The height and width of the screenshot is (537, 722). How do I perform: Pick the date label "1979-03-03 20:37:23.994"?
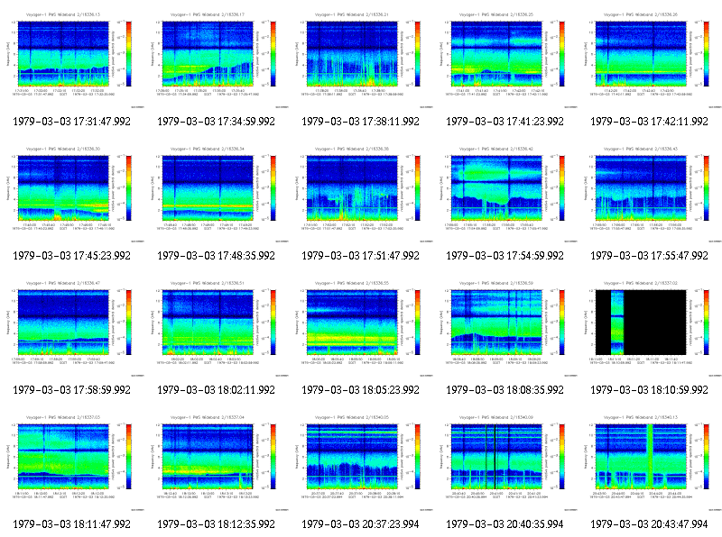tap(360, 524)
